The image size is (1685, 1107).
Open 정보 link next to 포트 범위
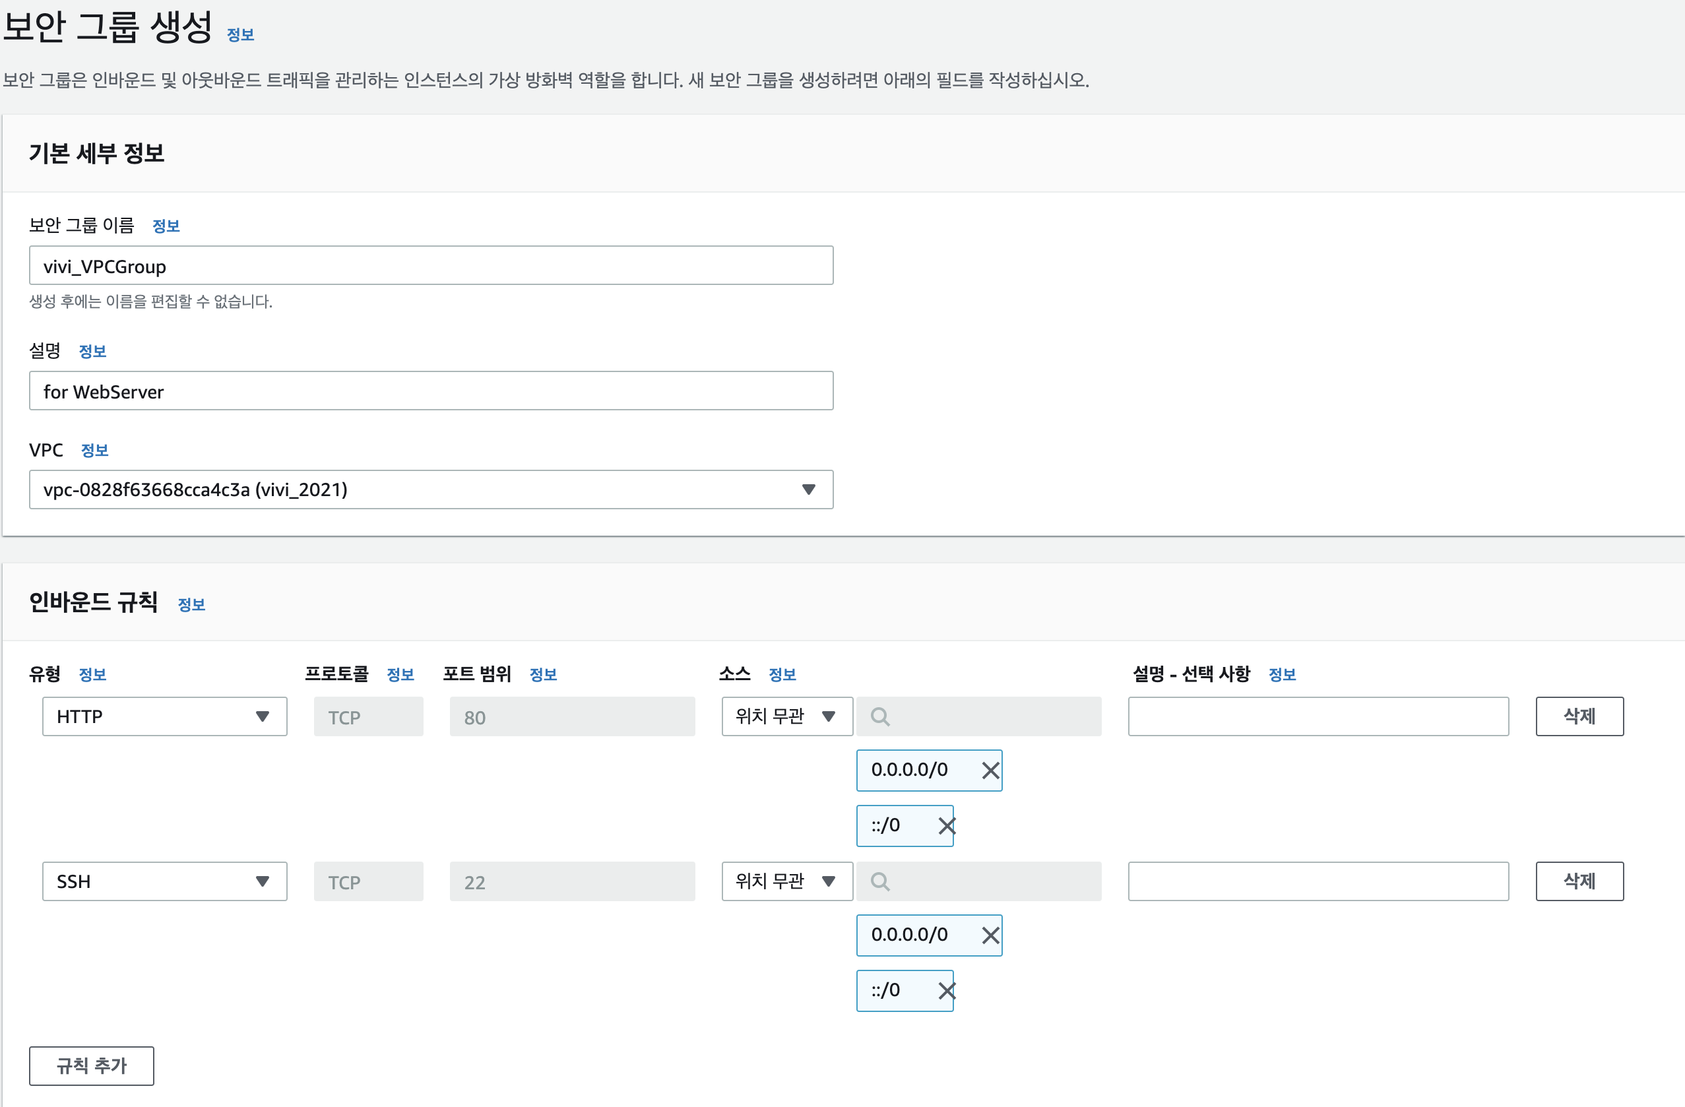point(543,674)
